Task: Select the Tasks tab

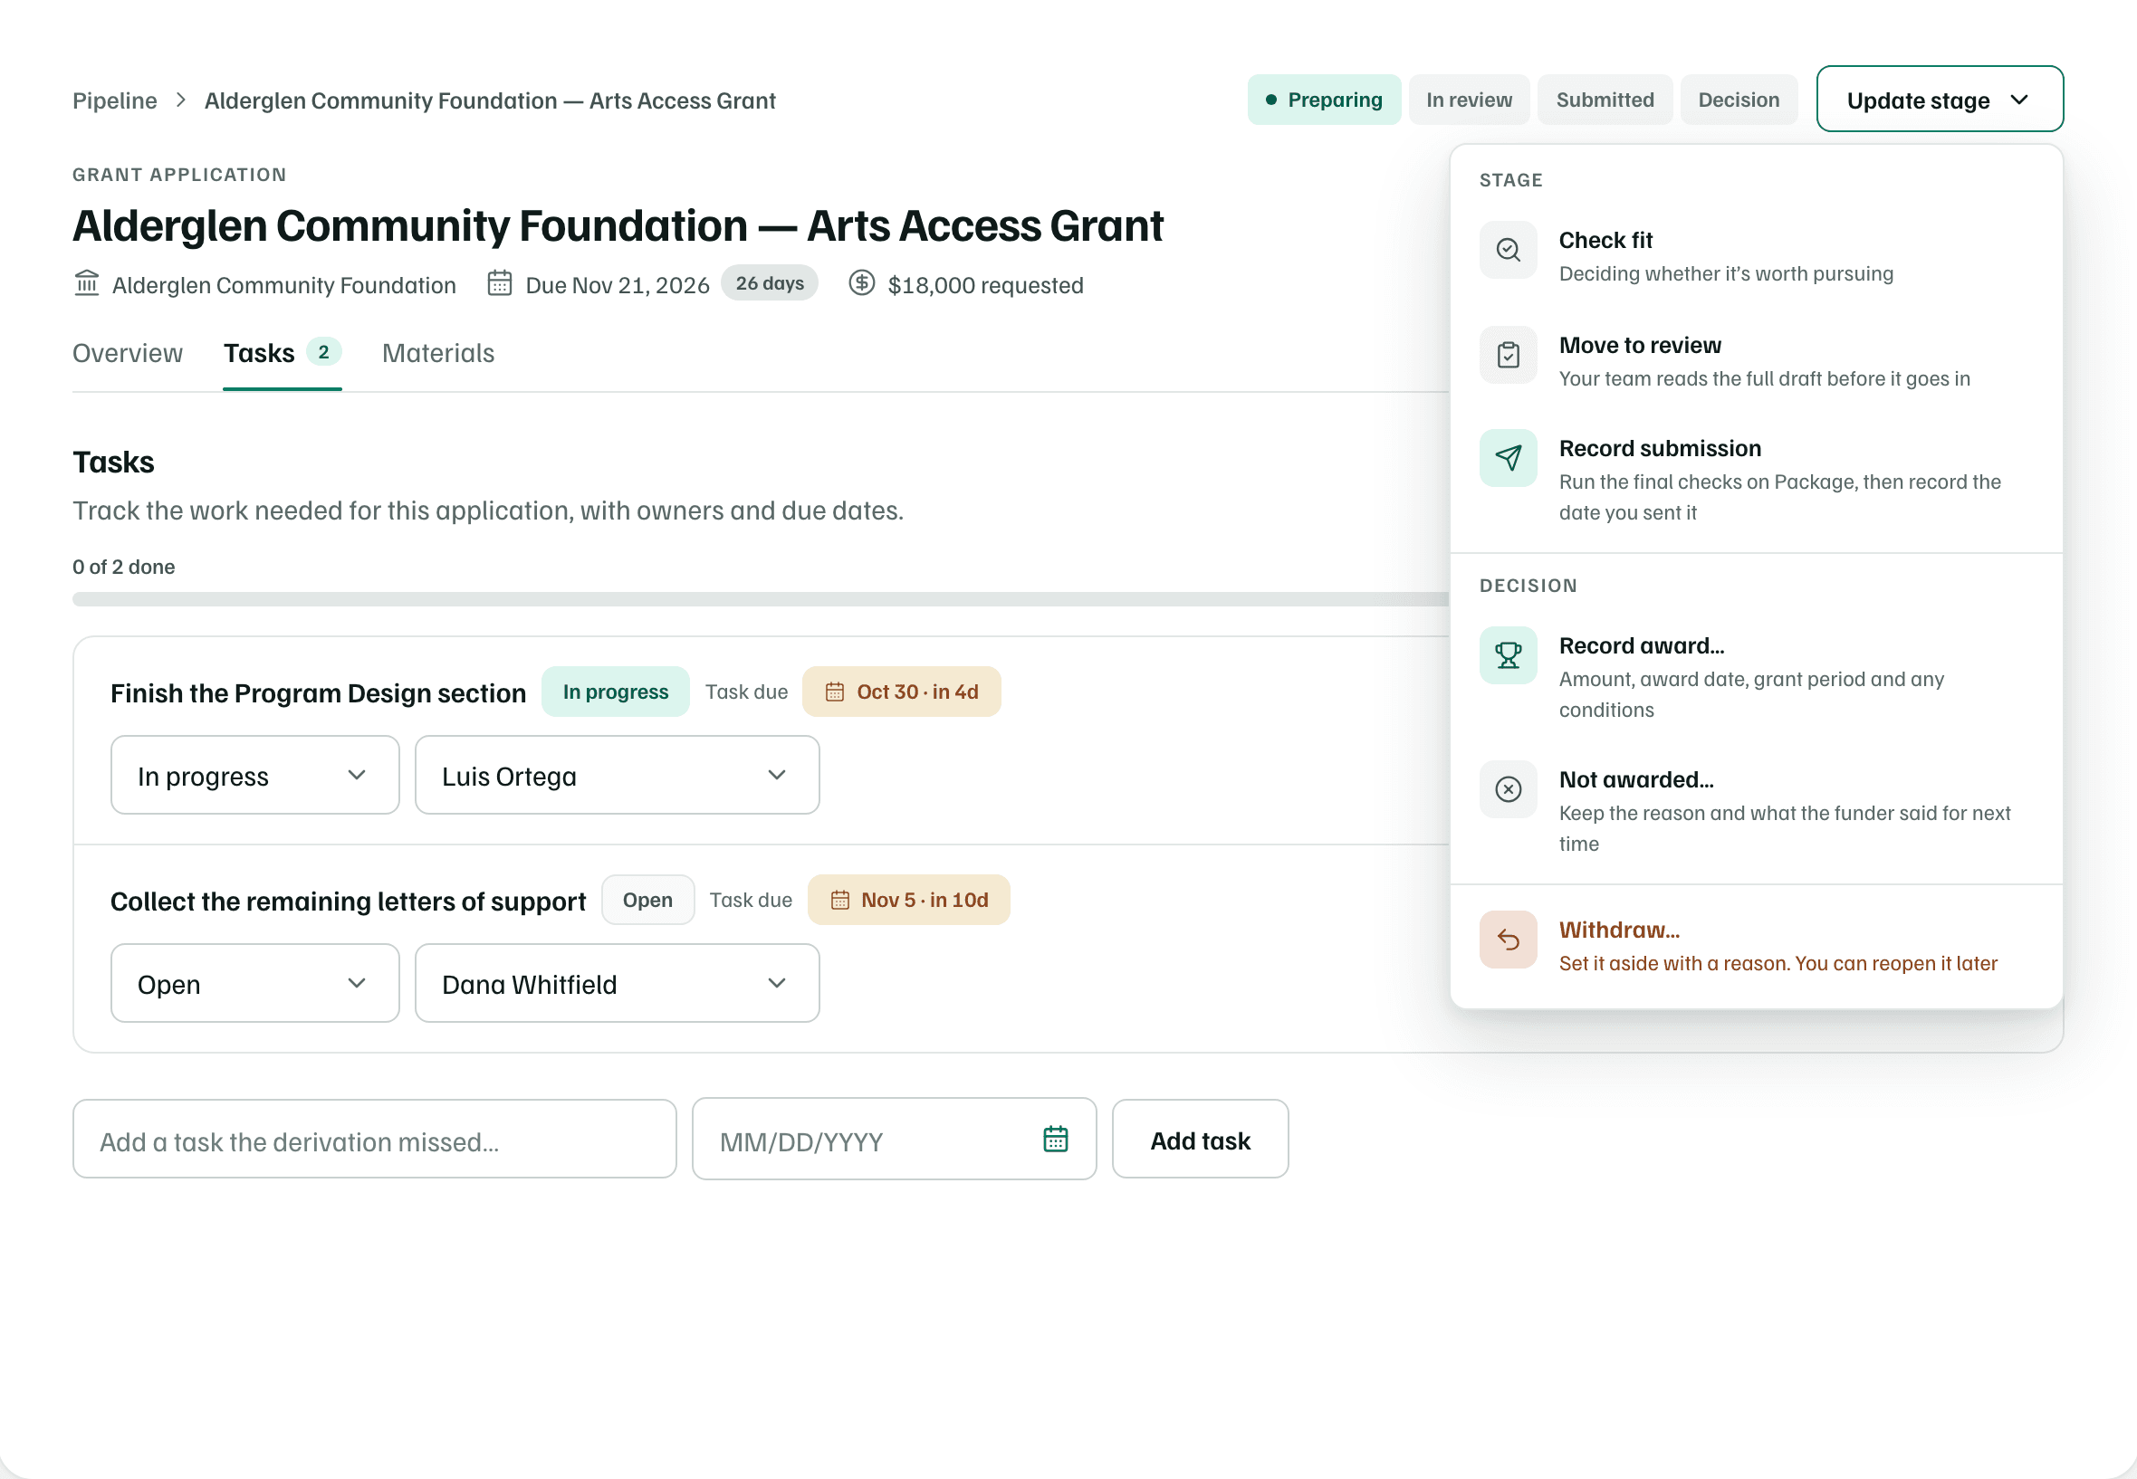Action: 282,353
